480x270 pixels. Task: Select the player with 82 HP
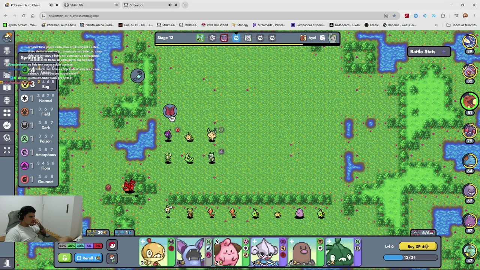469,72
